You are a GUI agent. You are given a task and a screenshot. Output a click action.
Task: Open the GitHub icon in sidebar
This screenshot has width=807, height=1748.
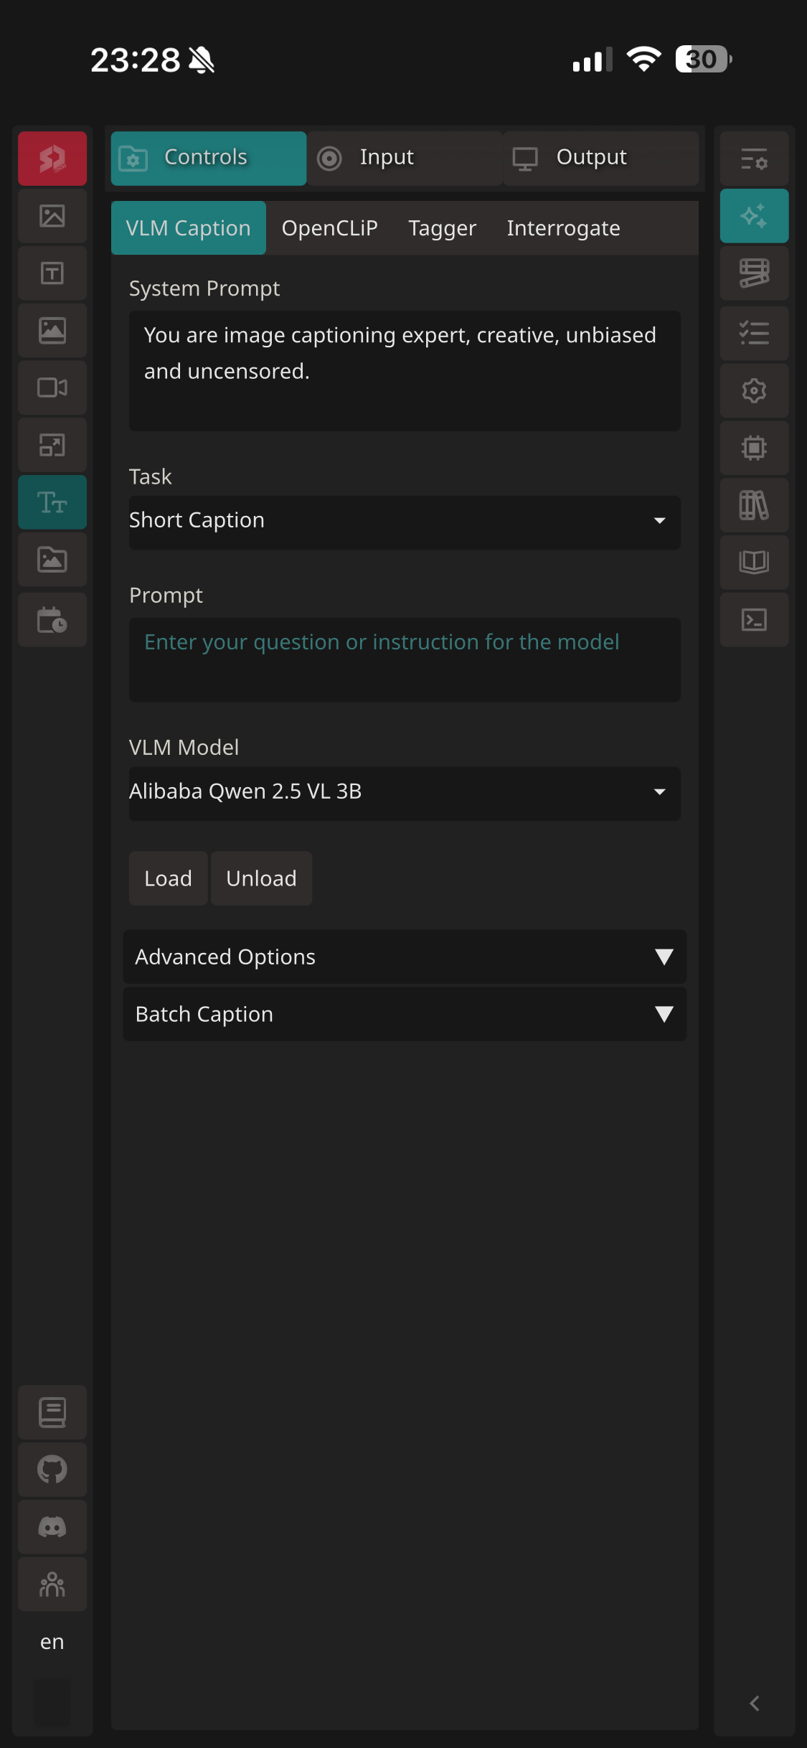pyautogui.click(x=52, y=1470)
